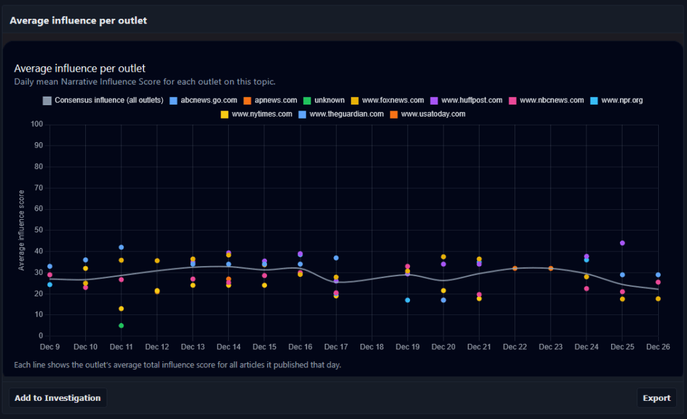Click the unknown outlet legend marker

tap(307, 100)
